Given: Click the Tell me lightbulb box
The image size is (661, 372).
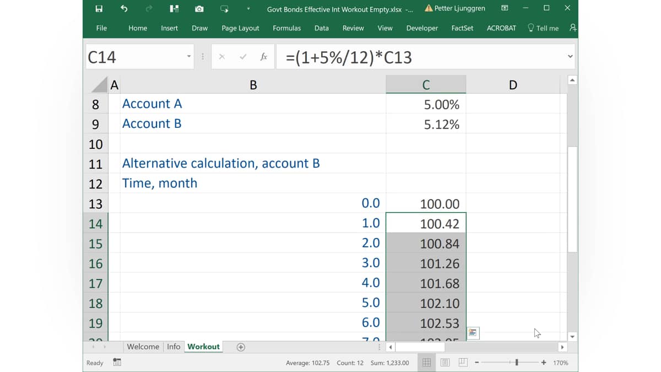Looking at the screenshot, I should tap(543, 28).
